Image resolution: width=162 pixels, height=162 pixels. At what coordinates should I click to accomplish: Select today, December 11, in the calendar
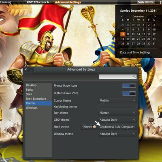[123, 34]
